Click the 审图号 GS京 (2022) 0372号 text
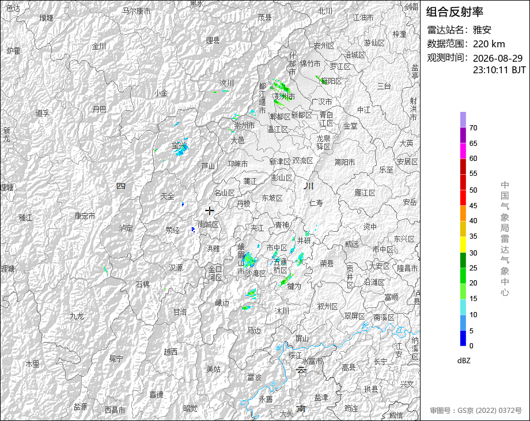 click(476, 411)
